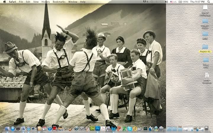Select the mock template desktop file
This screenshot has height=133, width=213.
tap(207, 78)
